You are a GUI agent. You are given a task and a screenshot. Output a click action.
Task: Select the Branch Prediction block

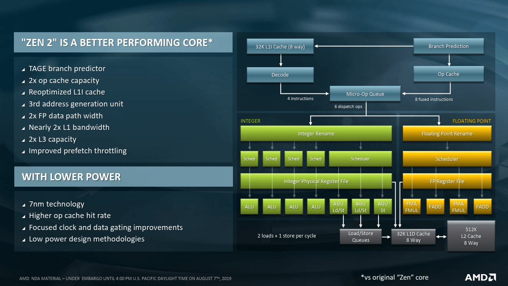(448, 46)
